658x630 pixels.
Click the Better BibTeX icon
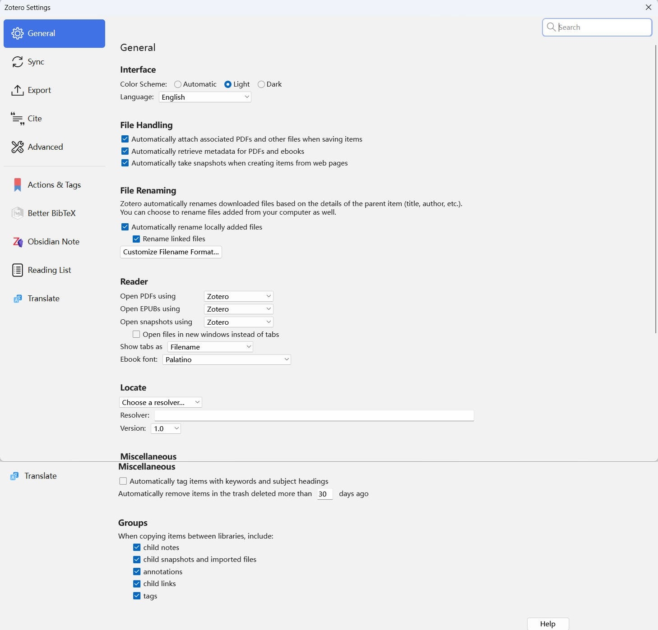[x=17, y=213]
